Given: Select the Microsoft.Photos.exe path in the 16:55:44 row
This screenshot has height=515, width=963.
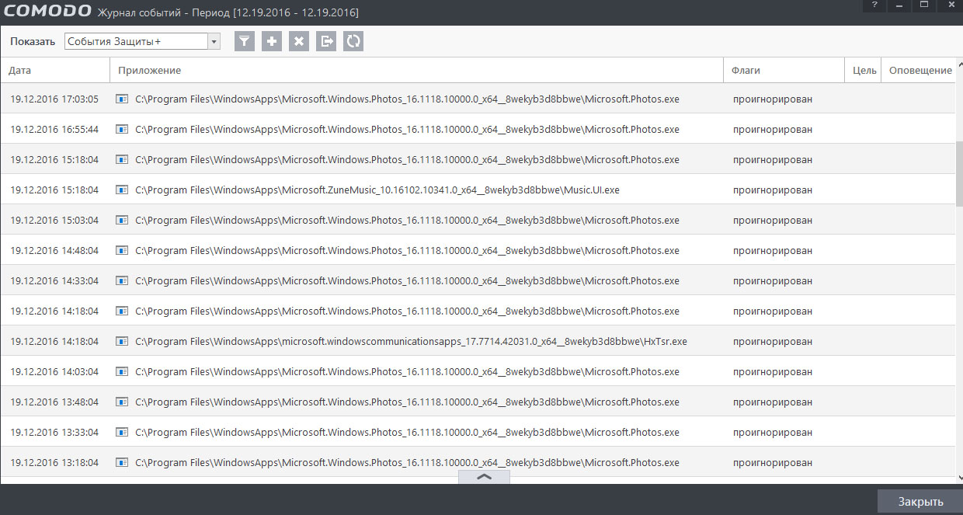Looking at the screenshot, I should tap(407, 129).
